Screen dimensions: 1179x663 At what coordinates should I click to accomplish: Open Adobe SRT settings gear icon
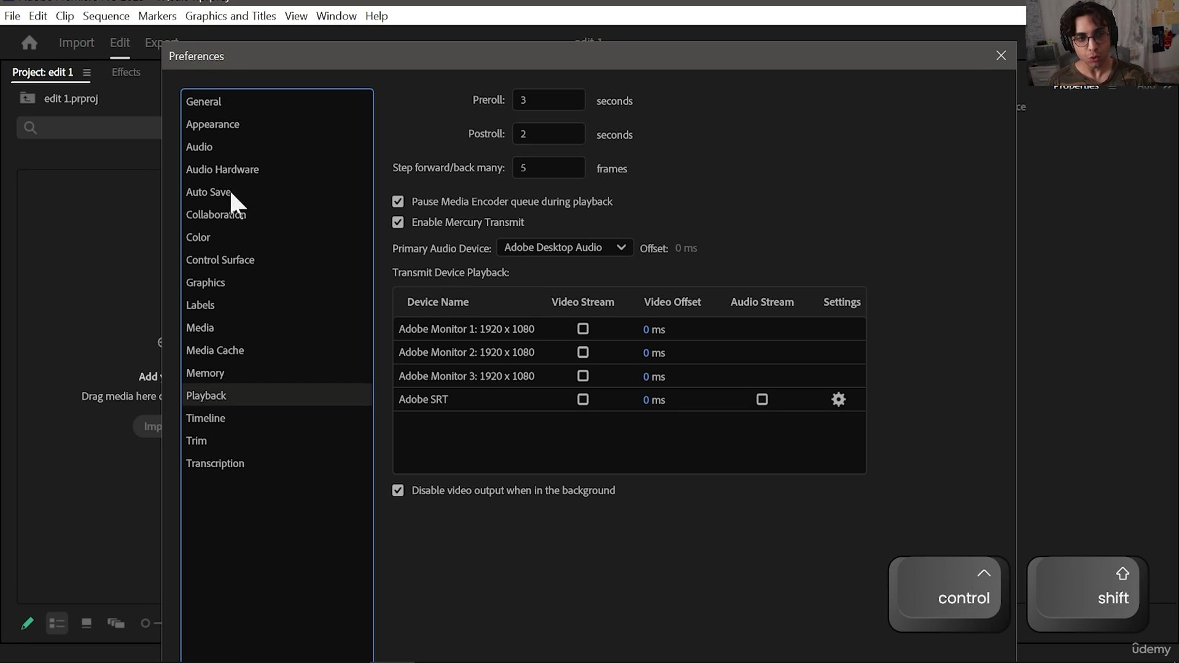coord(838,400)
